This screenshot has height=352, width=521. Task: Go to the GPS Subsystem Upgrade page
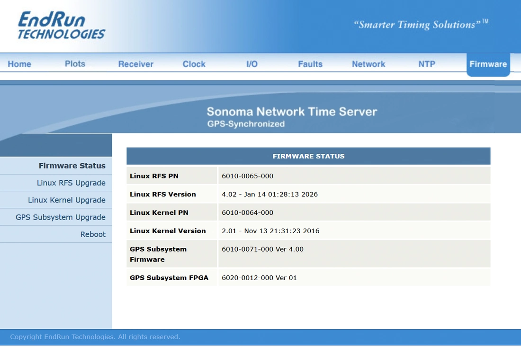pyautogui.click(x=61, y=217)
